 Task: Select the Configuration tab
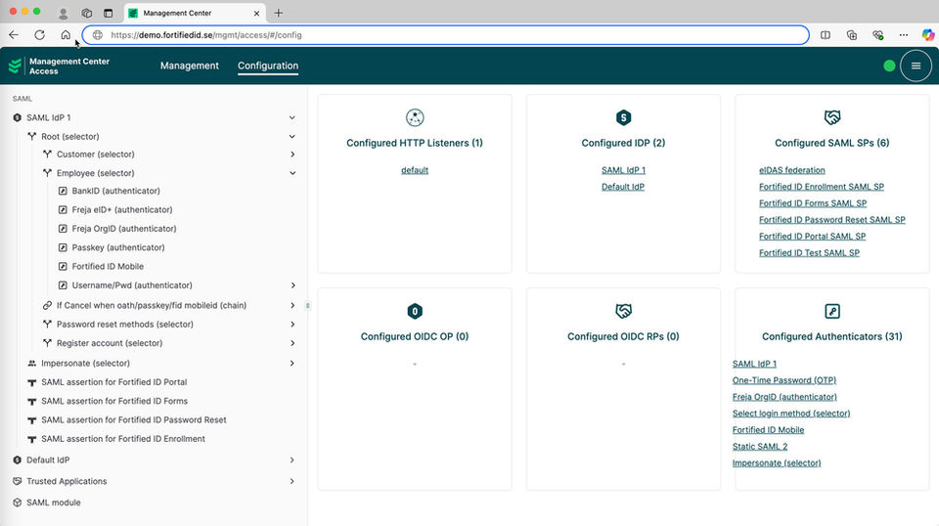click(268, 66)
